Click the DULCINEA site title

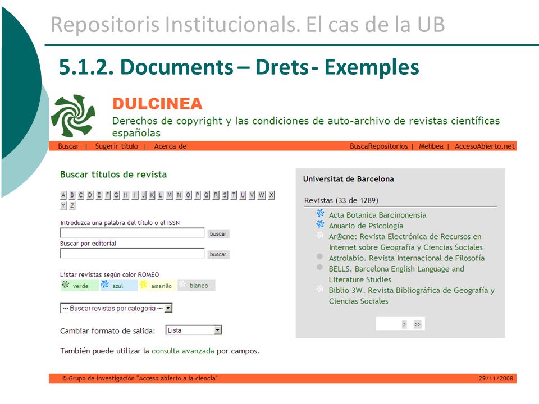(157, 104)
